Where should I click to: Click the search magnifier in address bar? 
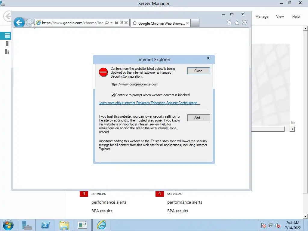tap(107, 23)
